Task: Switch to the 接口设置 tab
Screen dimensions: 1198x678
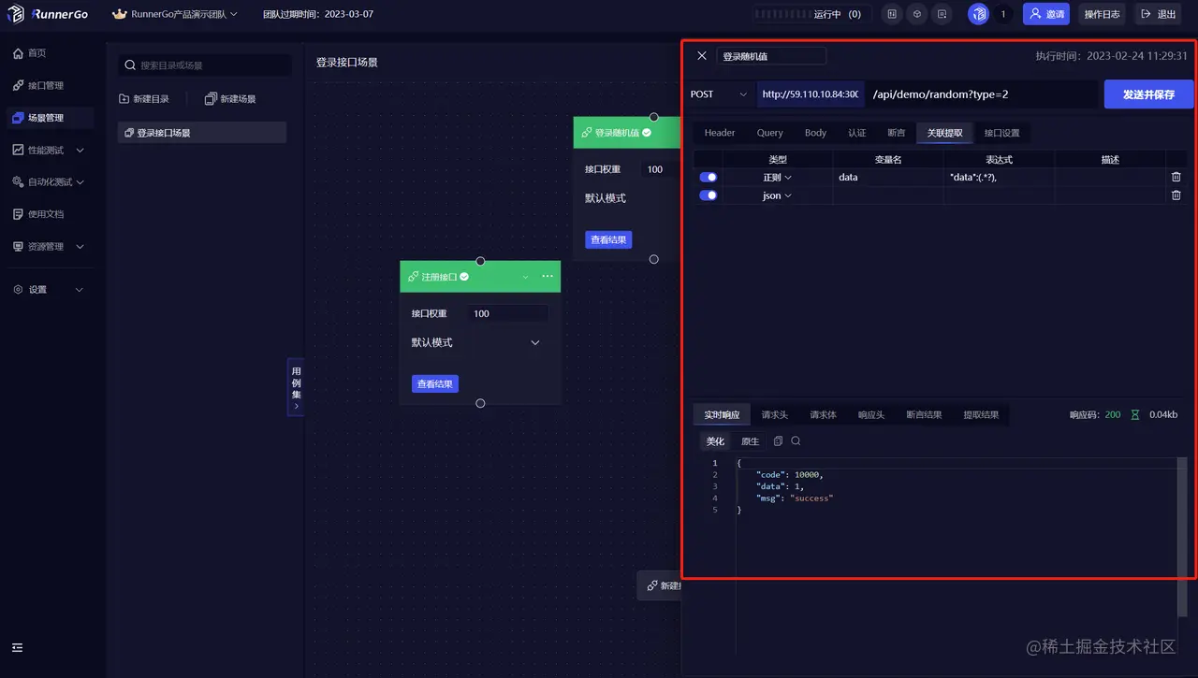Action: [x=1002, y=133]
